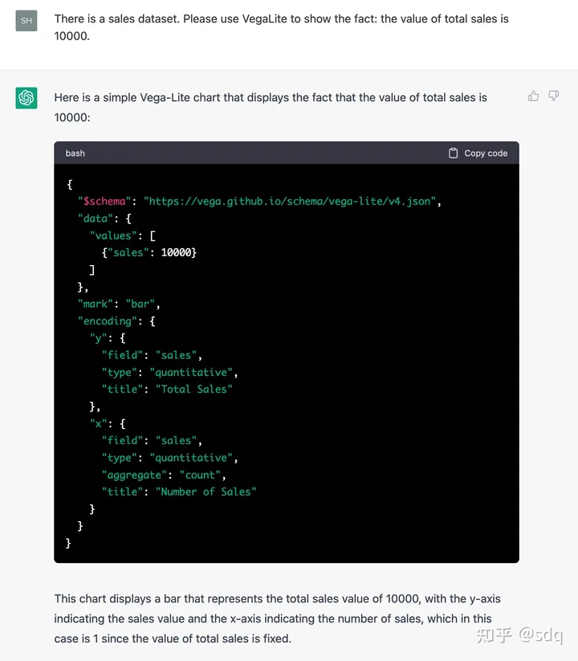Click the chart explanation paragraph below code
This screenshot has height=661, width=578.
click(277, 618)
